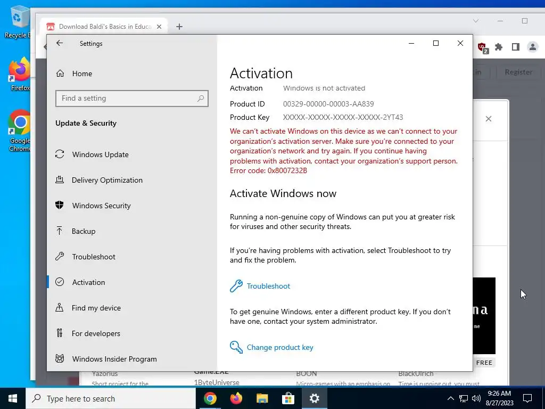
Task: Open Google Chrome from the taskbar
Action: 210,398
